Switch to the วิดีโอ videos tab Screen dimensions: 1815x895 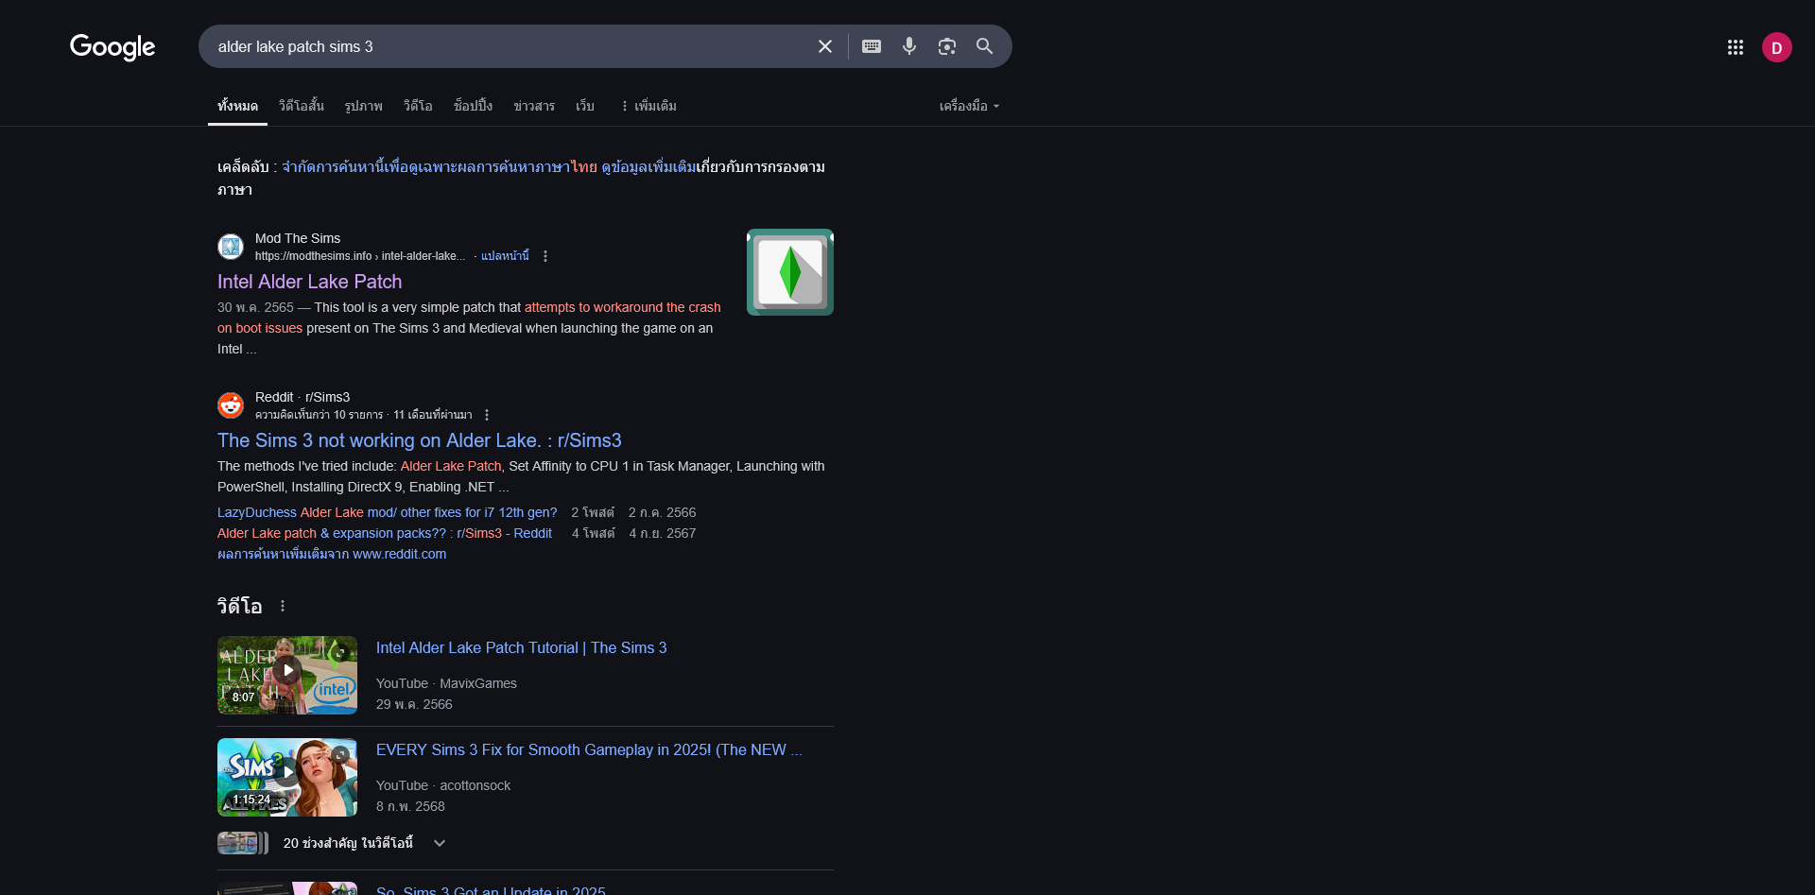point(418,106)
